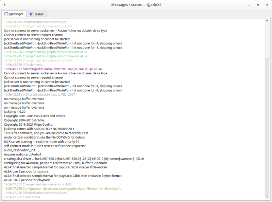The width and height of the screenshot is (272, 202).
Task: Click the scrollbar down arrow
Action: point(267,197)
